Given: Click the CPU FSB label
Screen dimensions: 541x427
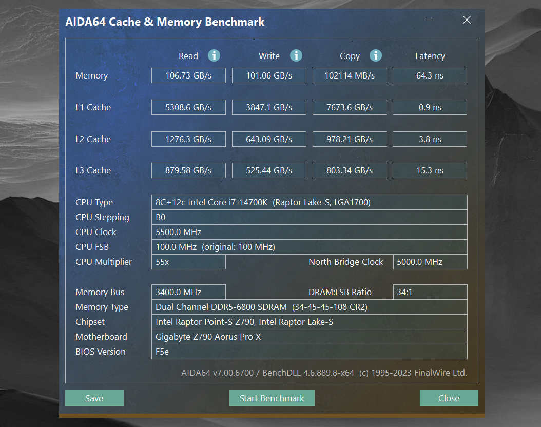Looking at the screenshot, I should [92, 247].
